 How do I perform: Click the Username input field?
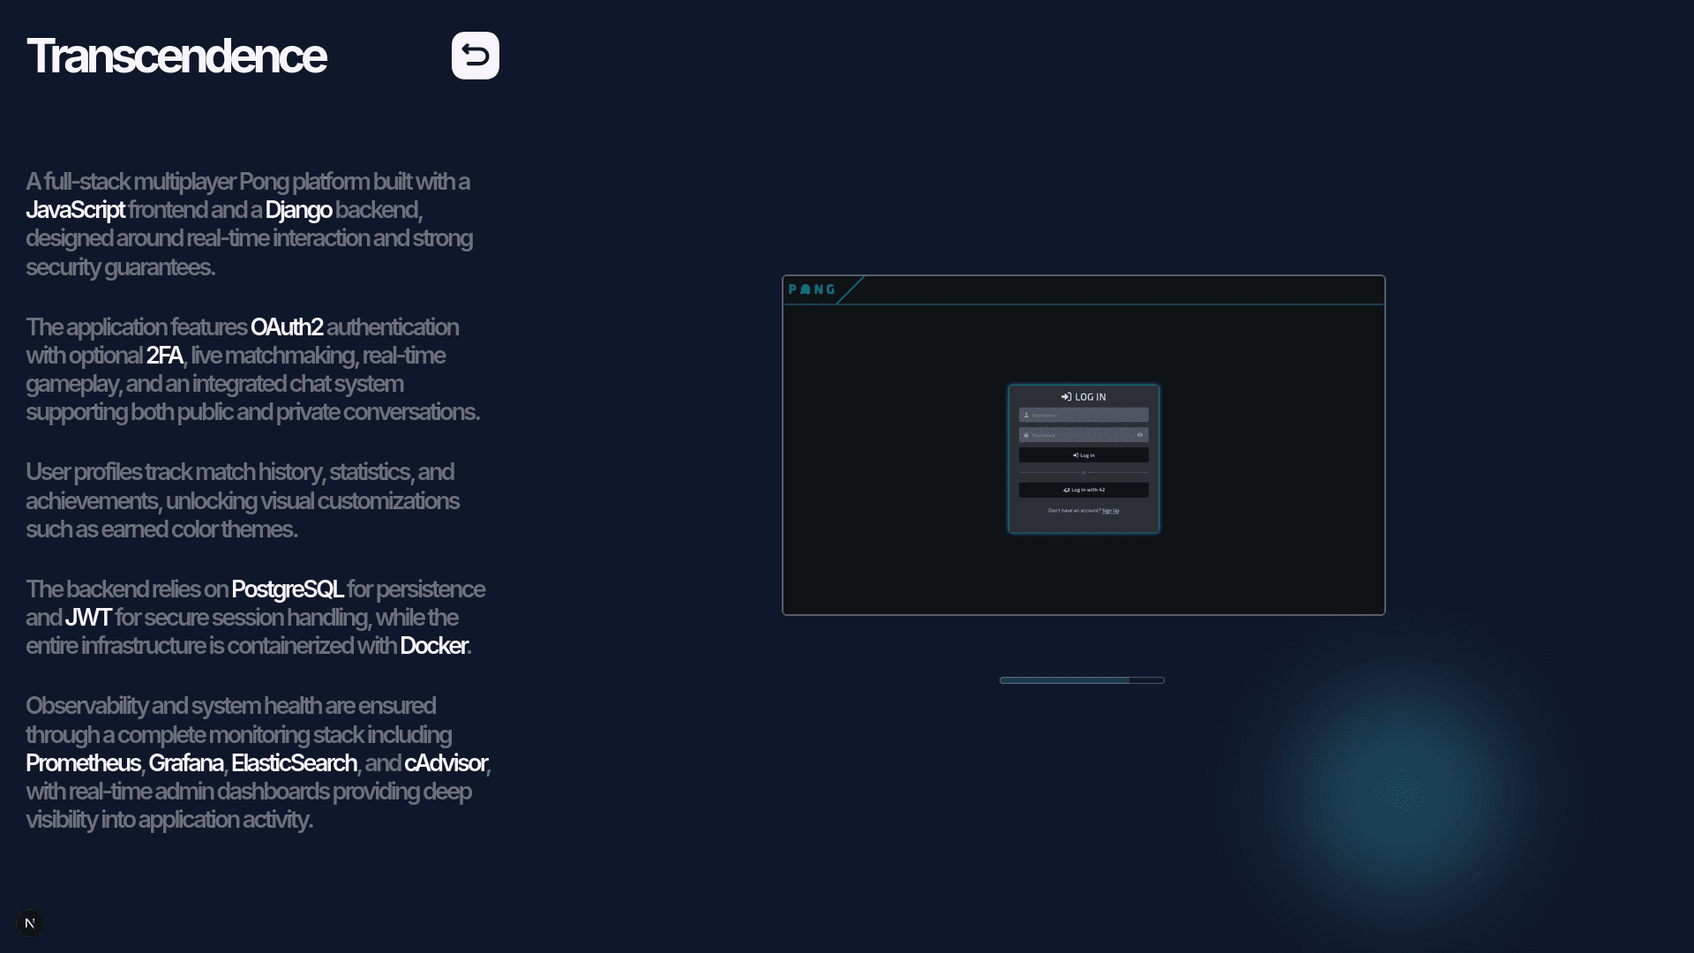[1083, 415]
